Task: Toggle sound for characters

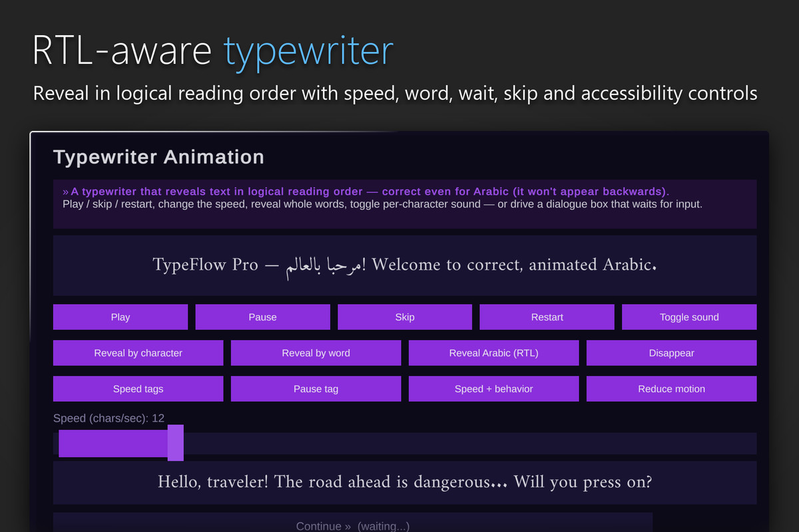Action: (x=689, y=317)
